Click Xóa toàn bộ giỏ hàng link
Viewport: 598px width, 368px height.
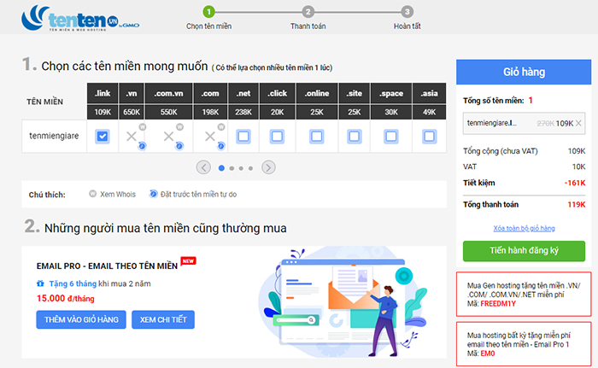coord(524,229)
